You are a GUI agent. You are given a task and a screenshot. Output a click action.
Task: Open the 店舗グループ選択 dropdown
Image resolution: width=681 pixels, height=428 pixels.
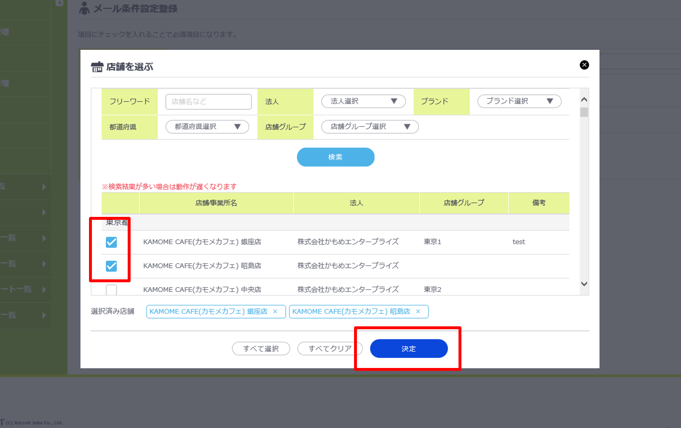[x=370, y=127]
